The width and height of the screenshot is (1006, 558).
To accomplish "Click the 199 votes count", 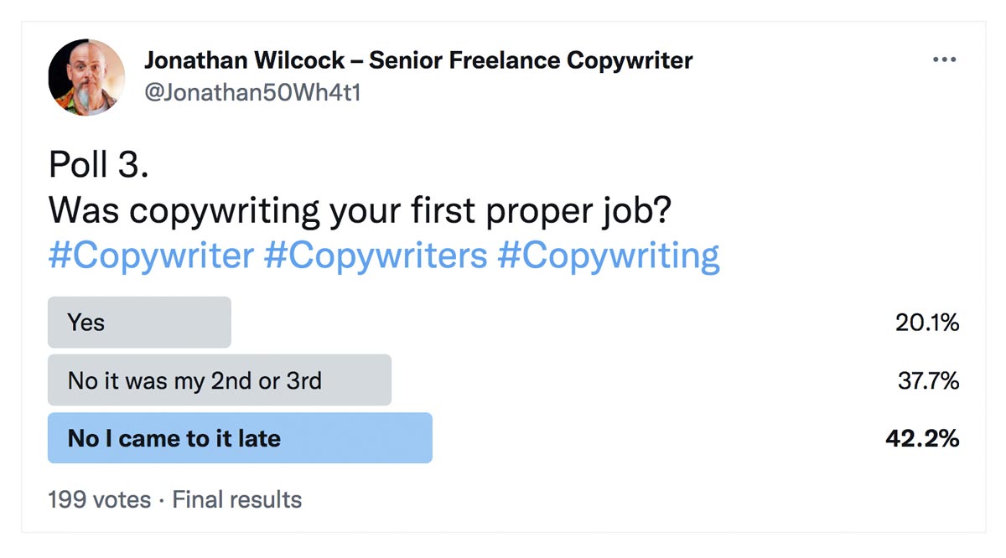I will 100,500.
